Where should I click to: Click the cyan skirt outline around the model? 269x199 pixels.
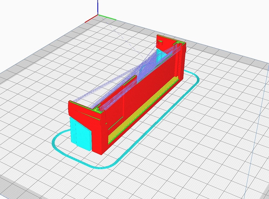[126, 119]
